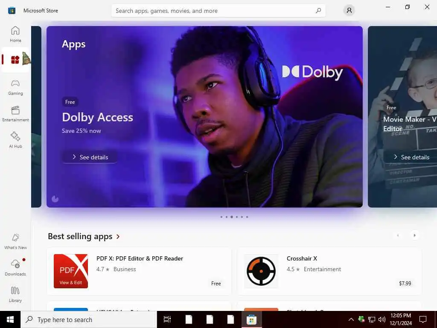Viewport: 437px width, 328px height.
Task: Open the network tray icon
Action: (372, 319)
